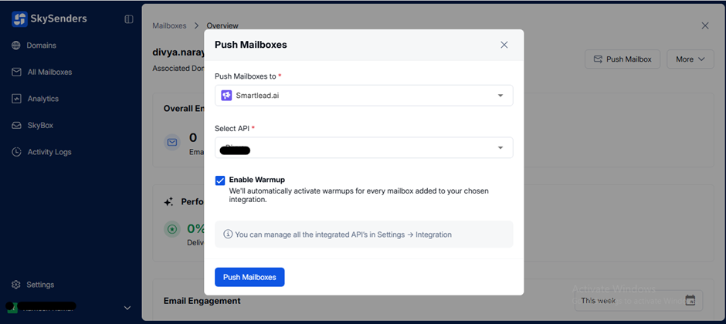Click the Push Mailbox button in header
The width and height of the screenshot is (726, 324).
point(623,59)
